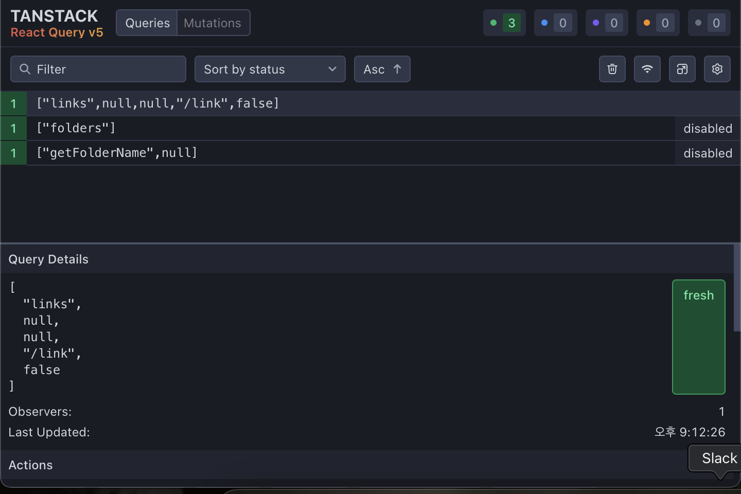Filter by stale status with orange dot

(658, 23)
